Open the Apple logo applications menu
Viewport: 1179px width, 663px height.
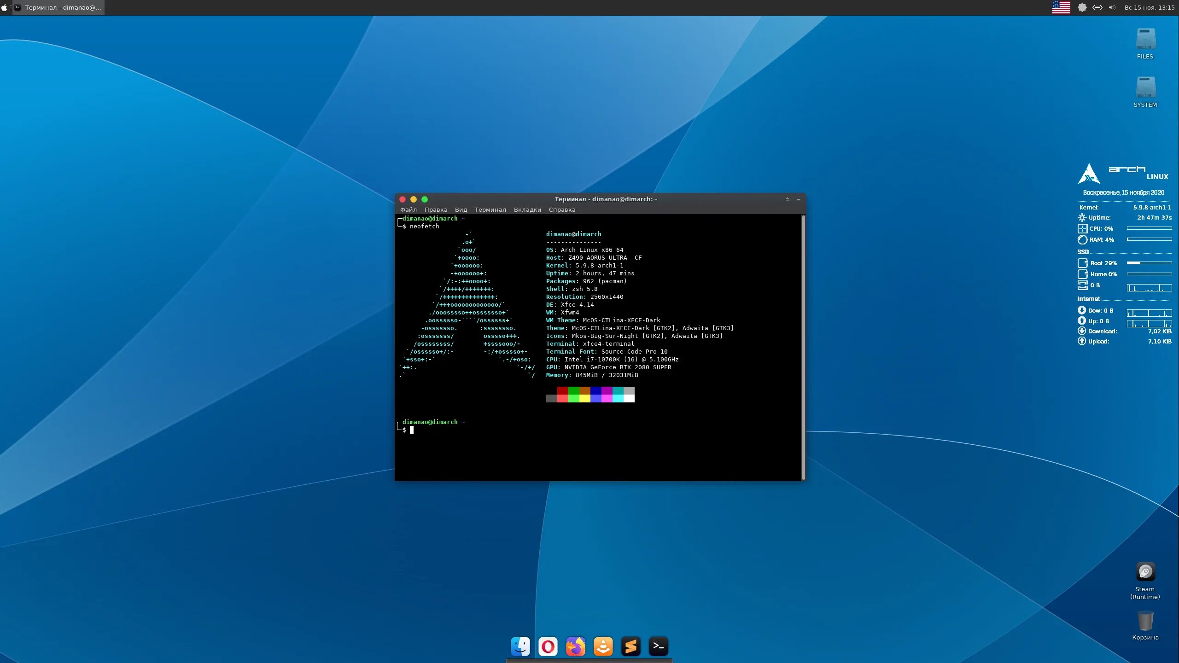(4, 7)
